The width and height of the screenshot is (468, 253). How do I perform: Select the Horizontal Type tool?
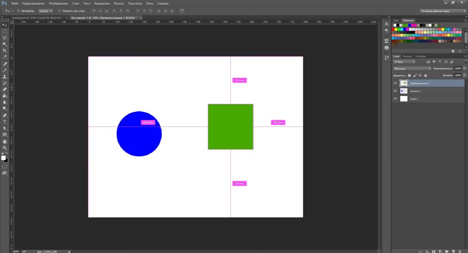pyautogui.click(x=5, y=122)
